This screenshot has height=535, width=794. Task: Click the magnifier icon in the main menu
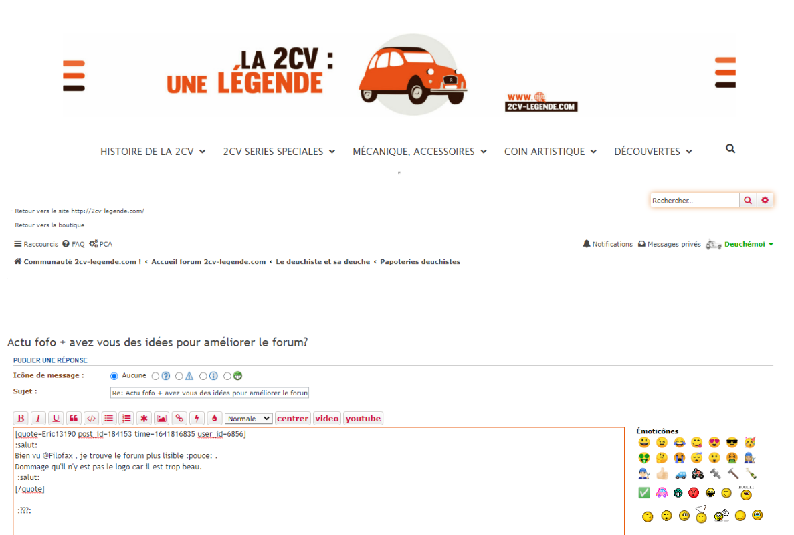pos(730,149)
